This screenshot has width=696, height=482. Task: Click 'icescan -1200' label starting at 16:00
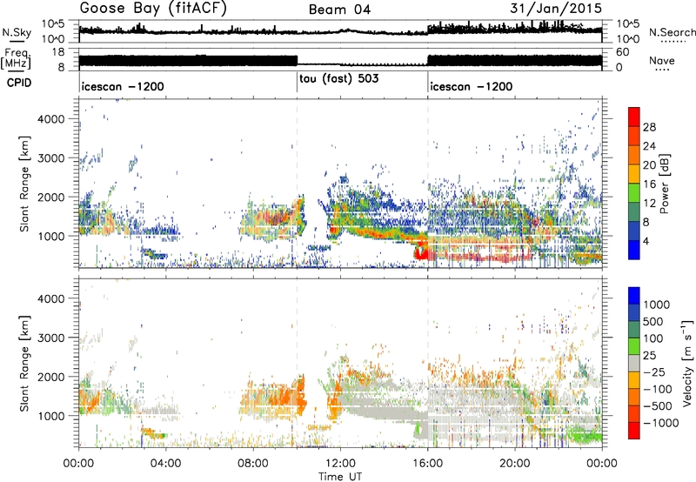coord(472,86)
